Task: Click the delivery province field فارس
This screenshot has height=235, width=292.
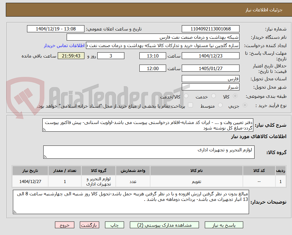Action: (x=210, y=79)
